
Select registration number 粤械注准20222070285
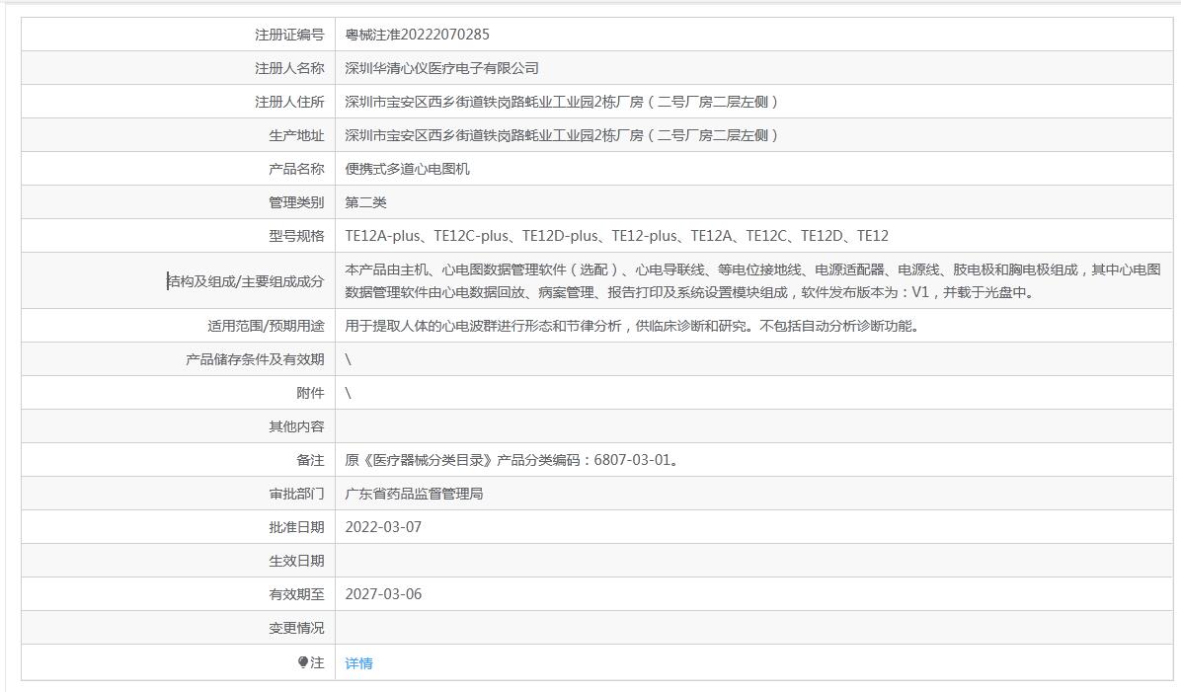[418, 35]
